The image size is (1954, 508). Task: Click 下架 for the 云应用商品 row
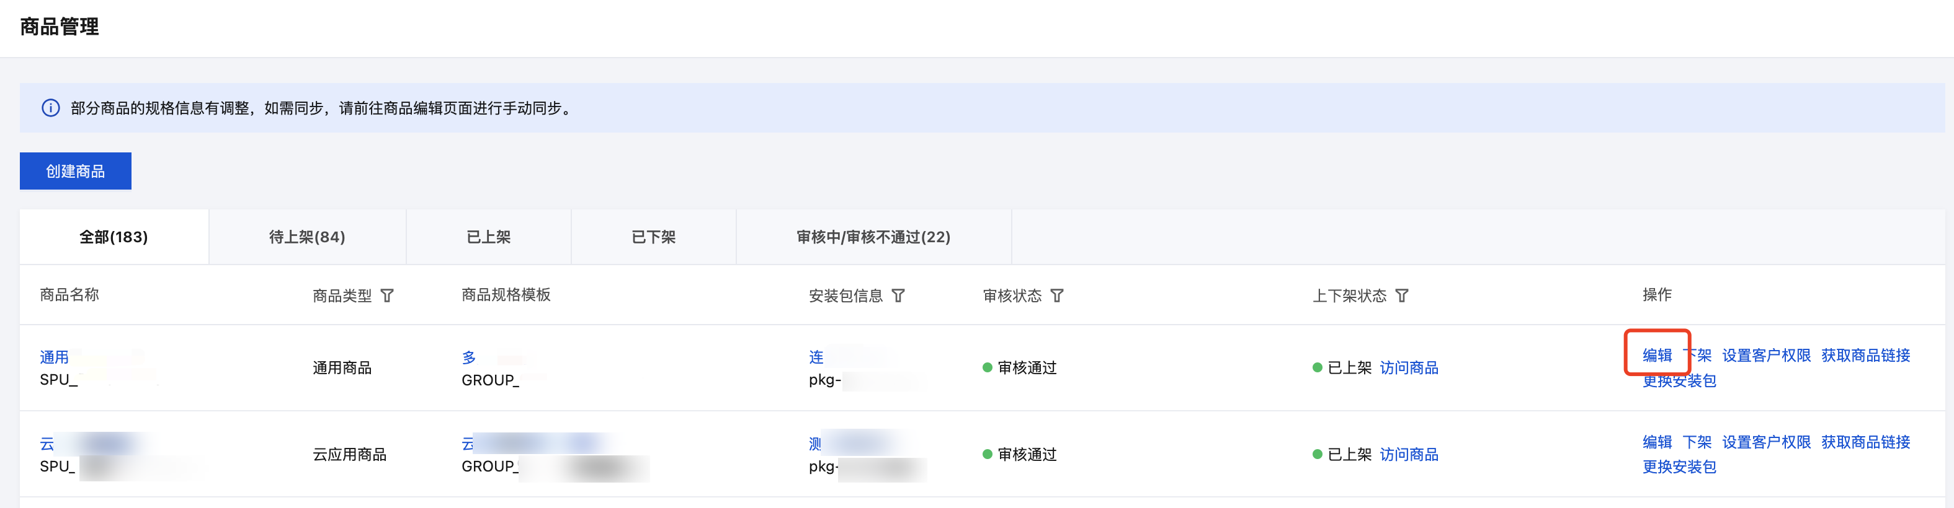[1697, 442]
